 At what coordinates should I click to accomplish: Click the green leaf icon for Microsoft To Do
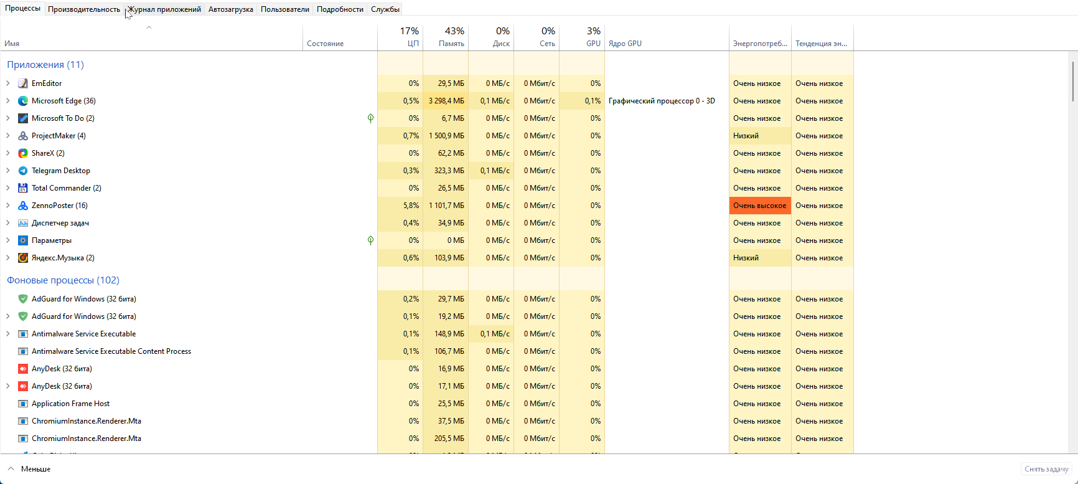click(x=370, y=118)
